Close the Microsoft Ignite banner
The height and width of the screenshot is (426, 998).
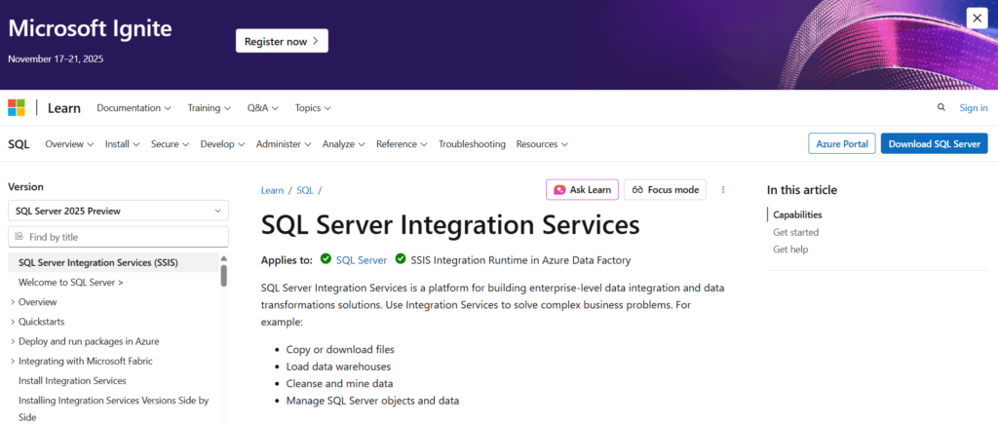[x=977, y=18]
